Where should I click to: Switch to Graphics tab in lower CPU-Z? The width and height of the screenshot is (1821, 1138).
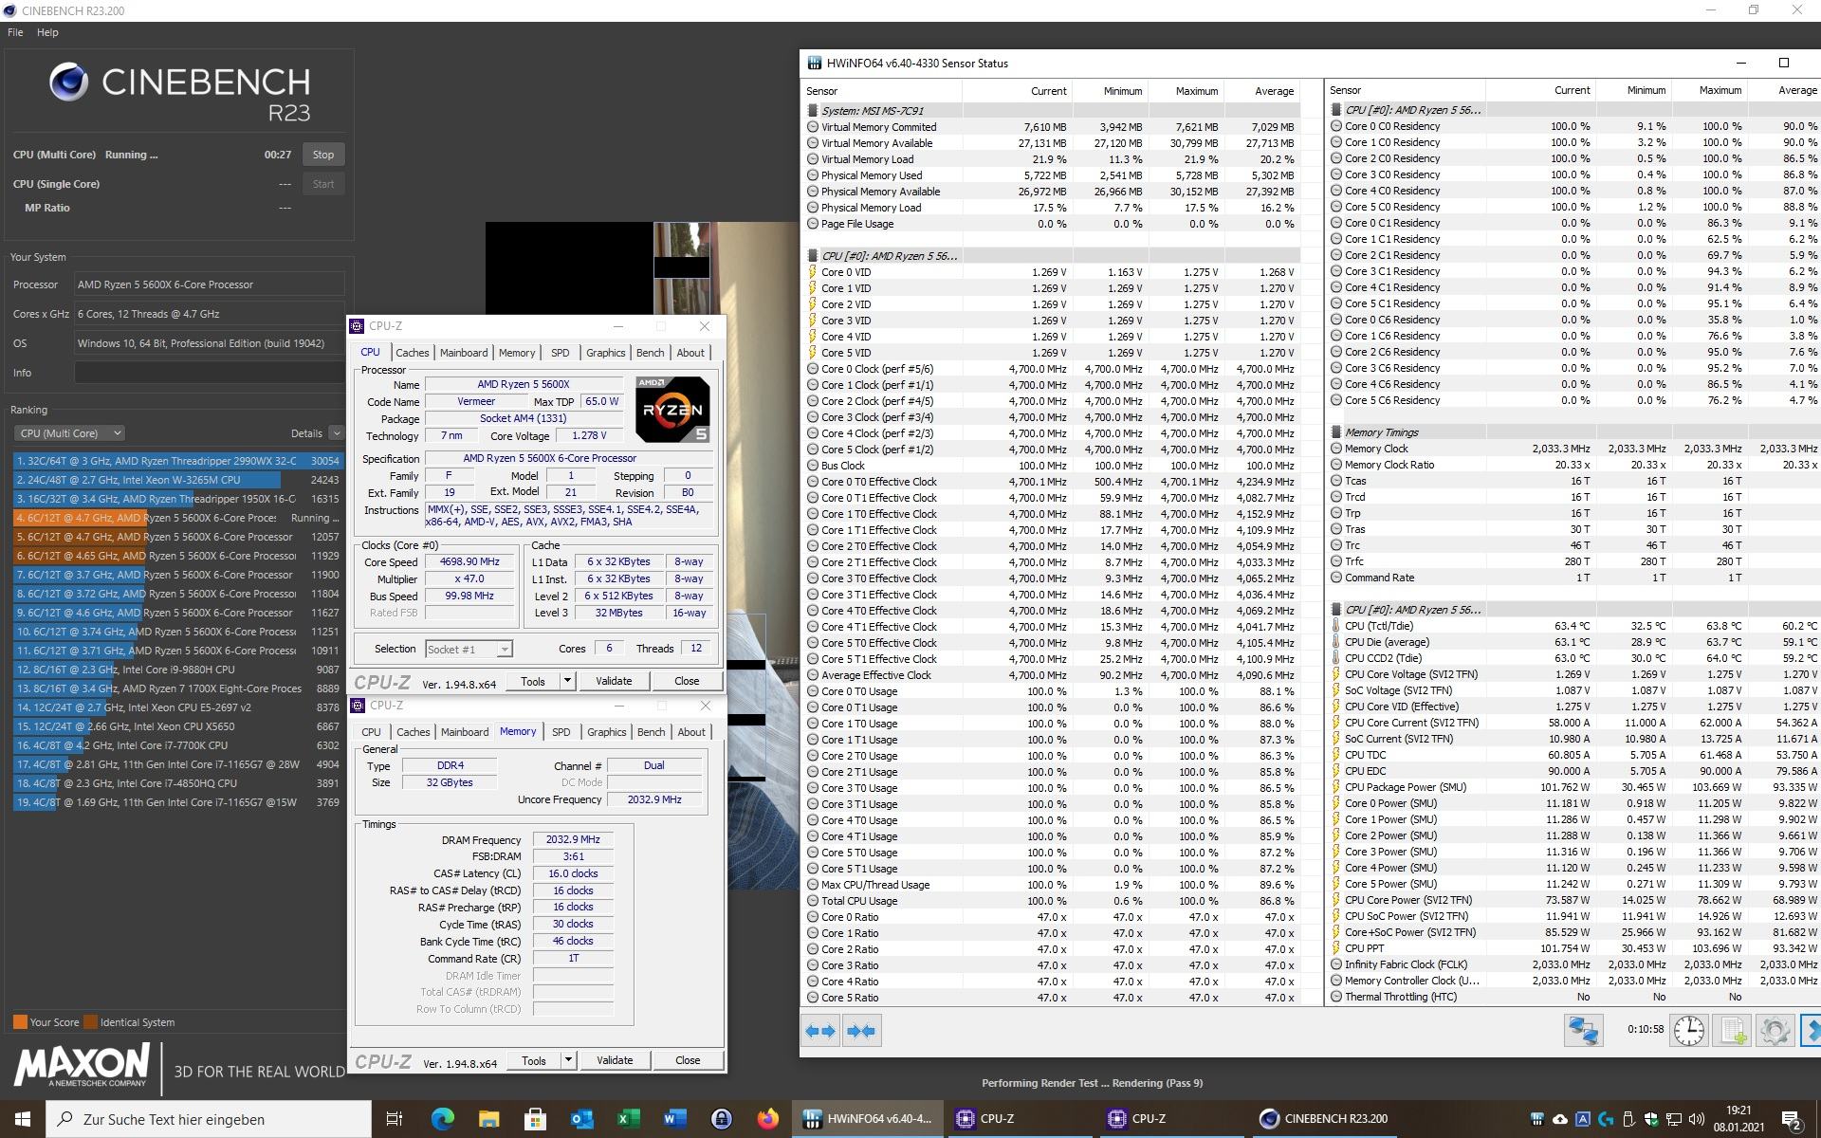coord(606,732)
